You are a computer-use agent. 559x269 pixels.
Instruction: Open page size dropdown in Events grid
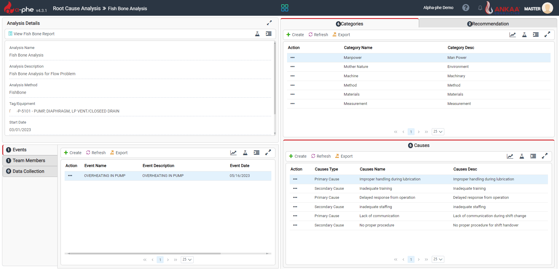coord(187,260)
